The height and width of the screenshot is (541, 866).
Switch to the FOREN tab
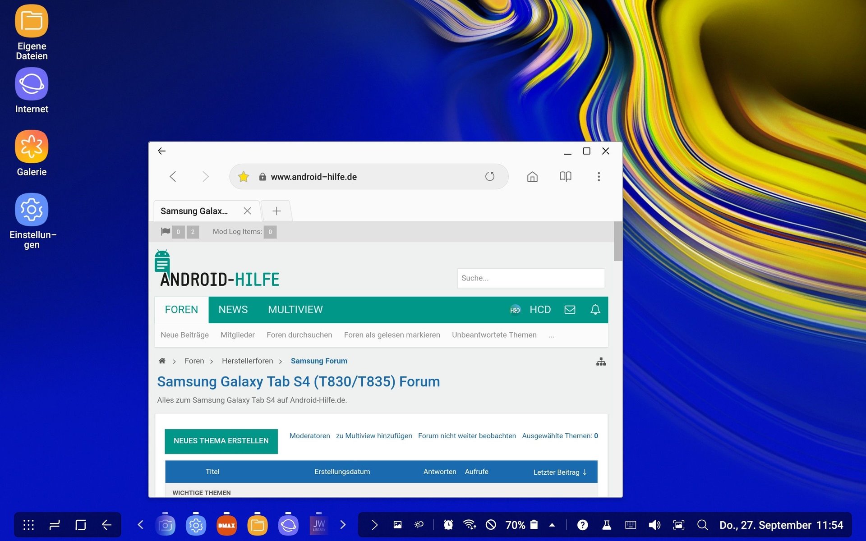pyautogui.click(x=181, y=310)
